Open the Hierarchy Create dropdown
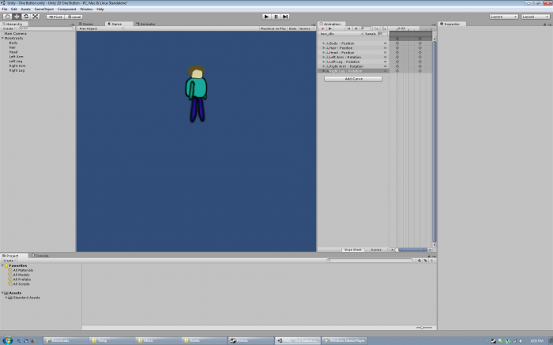The width and height of the screenshot is (553, 345). 9,28
